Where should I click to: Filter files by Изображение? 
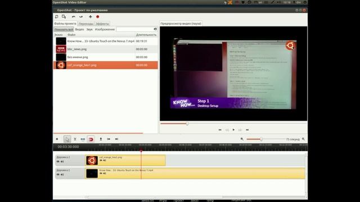[105, 29]
